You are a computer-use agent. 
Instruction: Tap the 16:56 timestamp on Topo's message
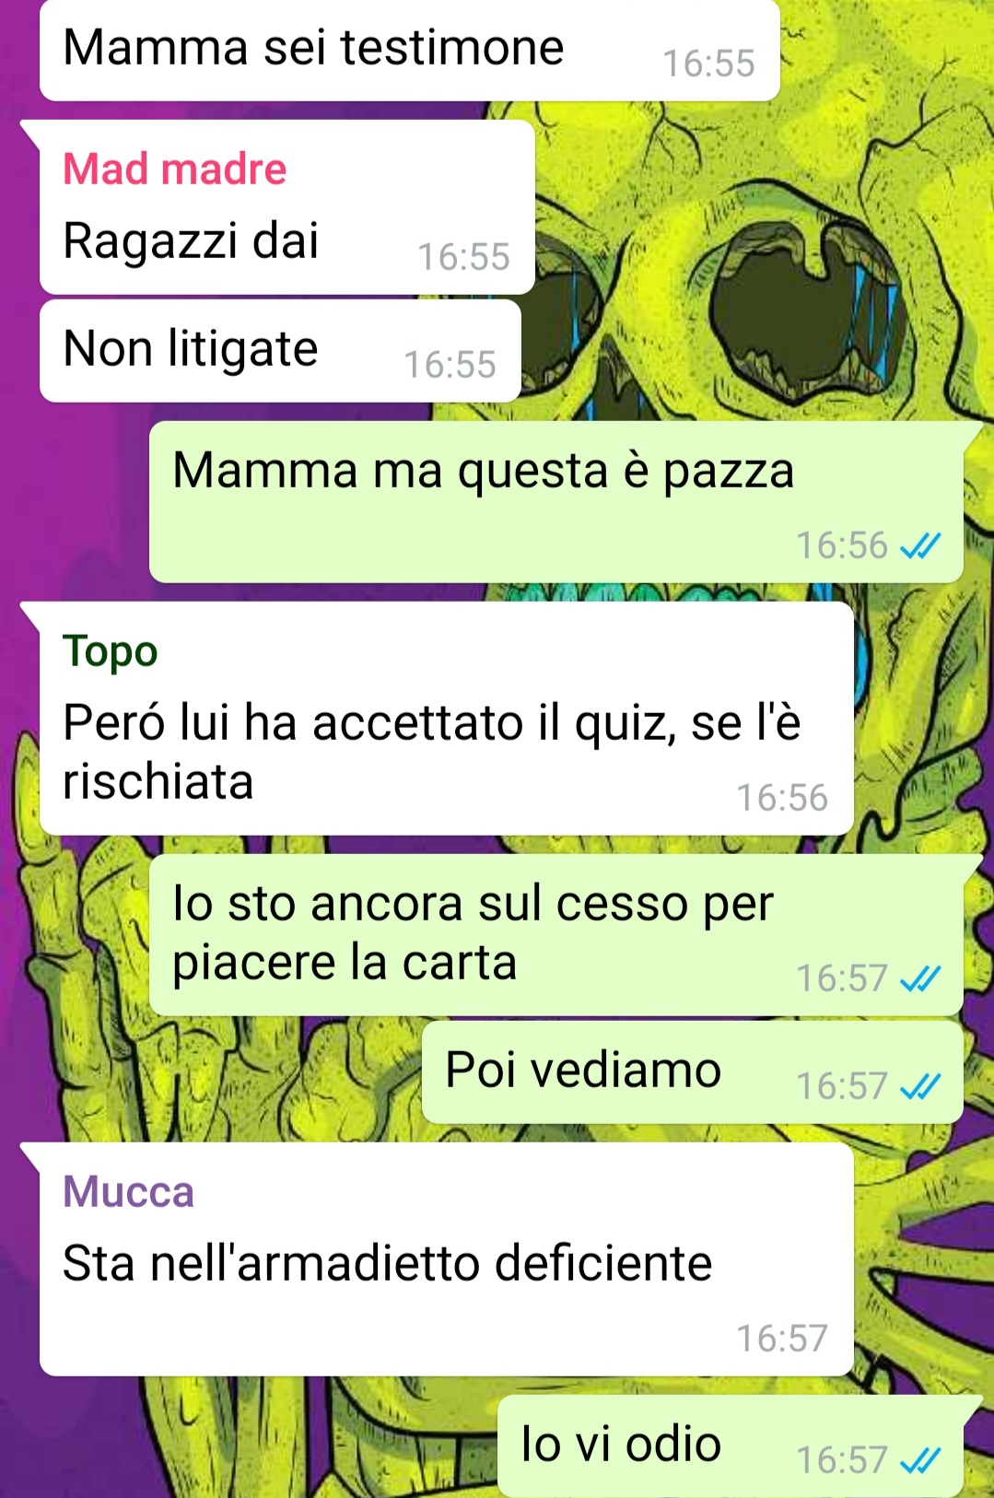[782, 798]
